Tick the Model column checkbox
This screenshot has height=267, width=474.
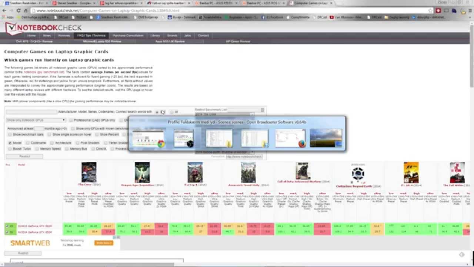coord(10,143)
